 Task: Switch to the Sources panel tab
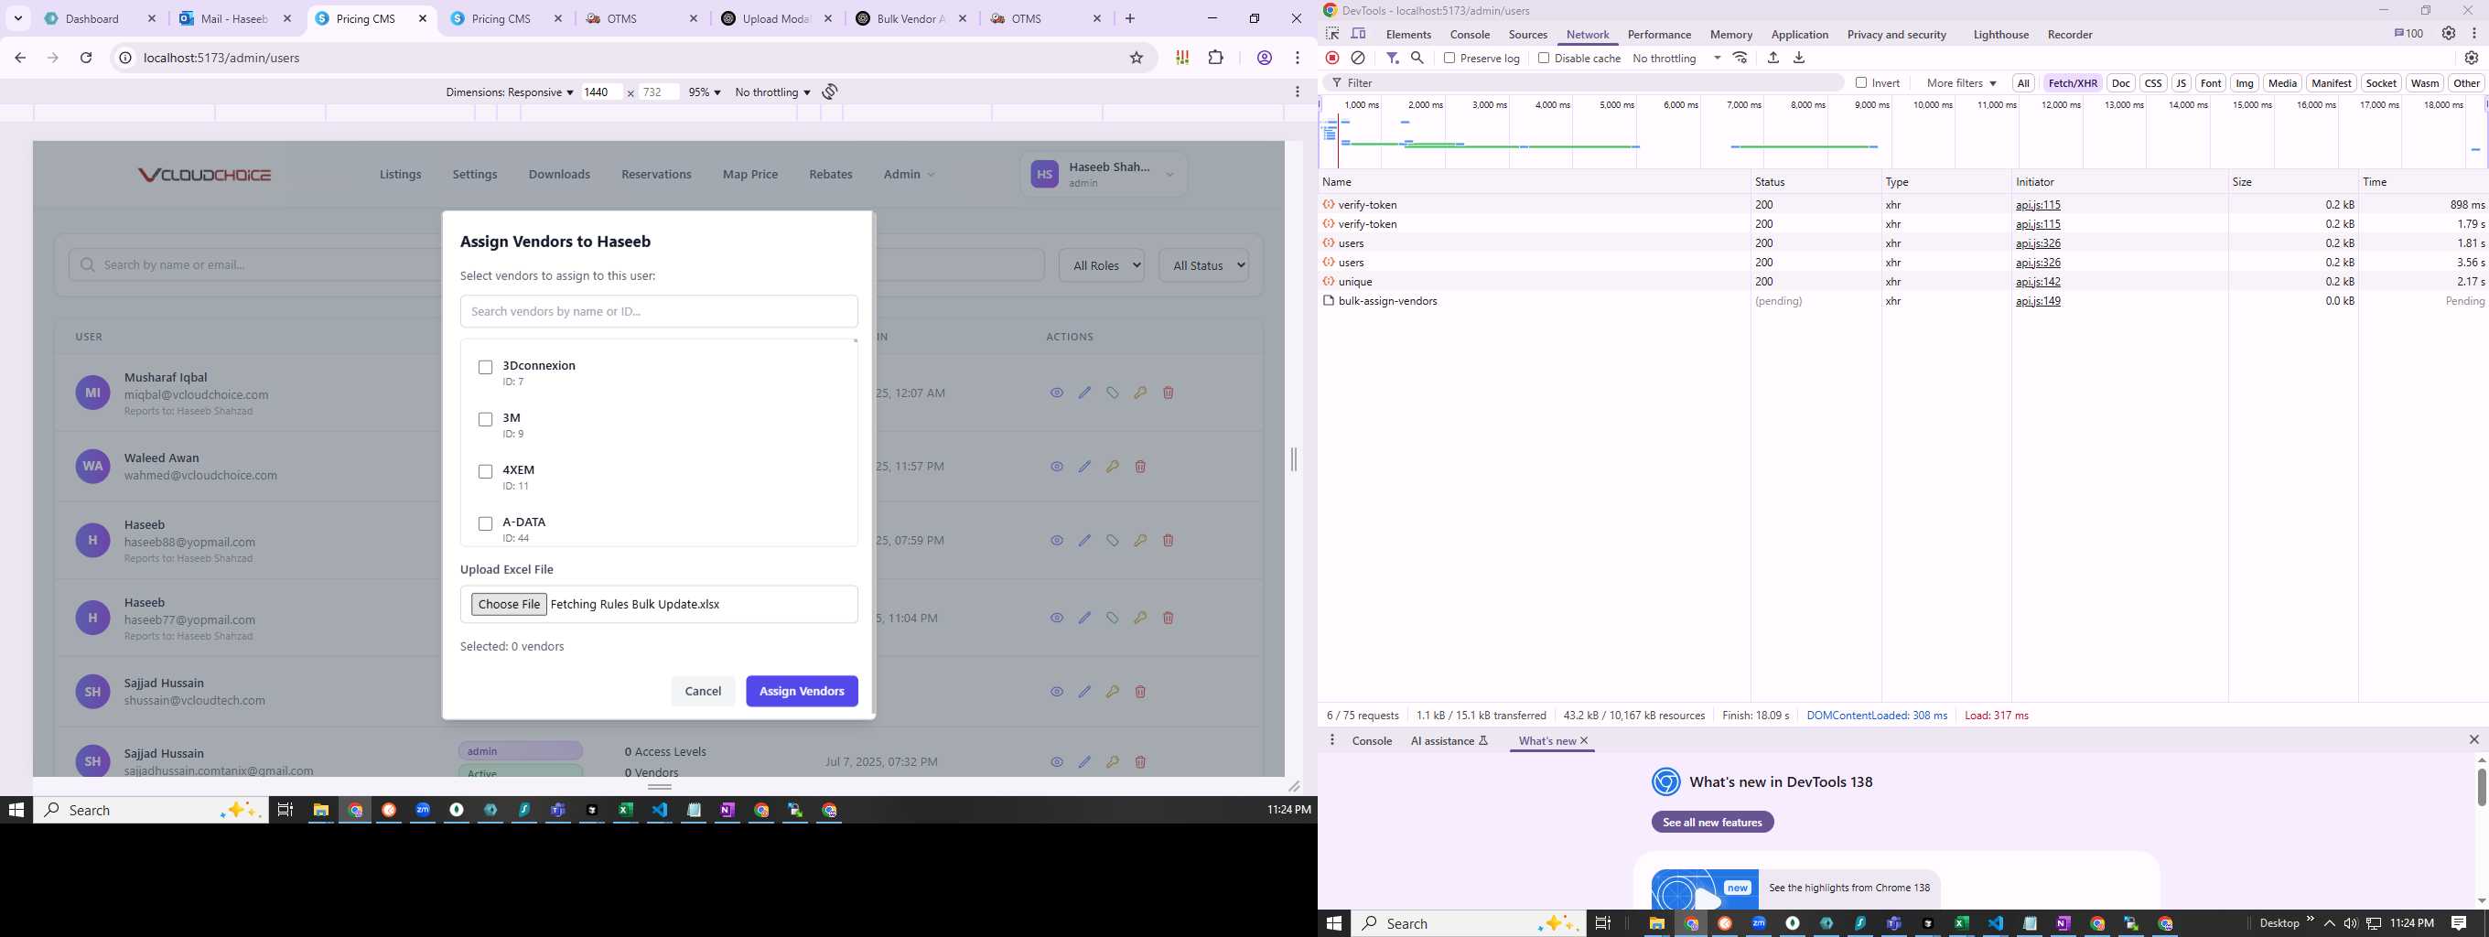coord(1527,35)
